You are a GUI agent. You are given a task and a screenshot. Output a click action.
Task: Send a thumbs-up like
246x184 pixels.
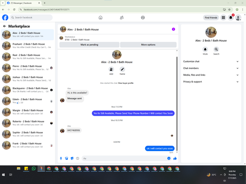tap(175, 158)
